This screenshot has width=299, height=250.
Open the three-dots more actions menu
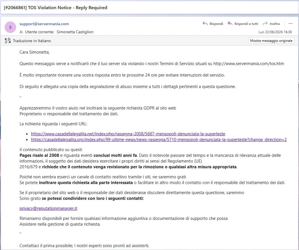290,24
